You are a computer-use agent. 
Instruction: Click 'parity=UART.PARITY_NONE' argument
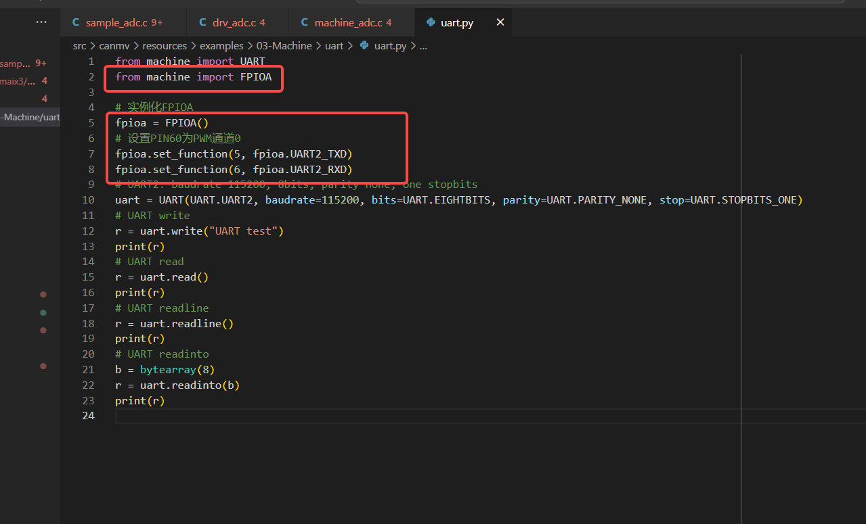[x=575, y=200]
